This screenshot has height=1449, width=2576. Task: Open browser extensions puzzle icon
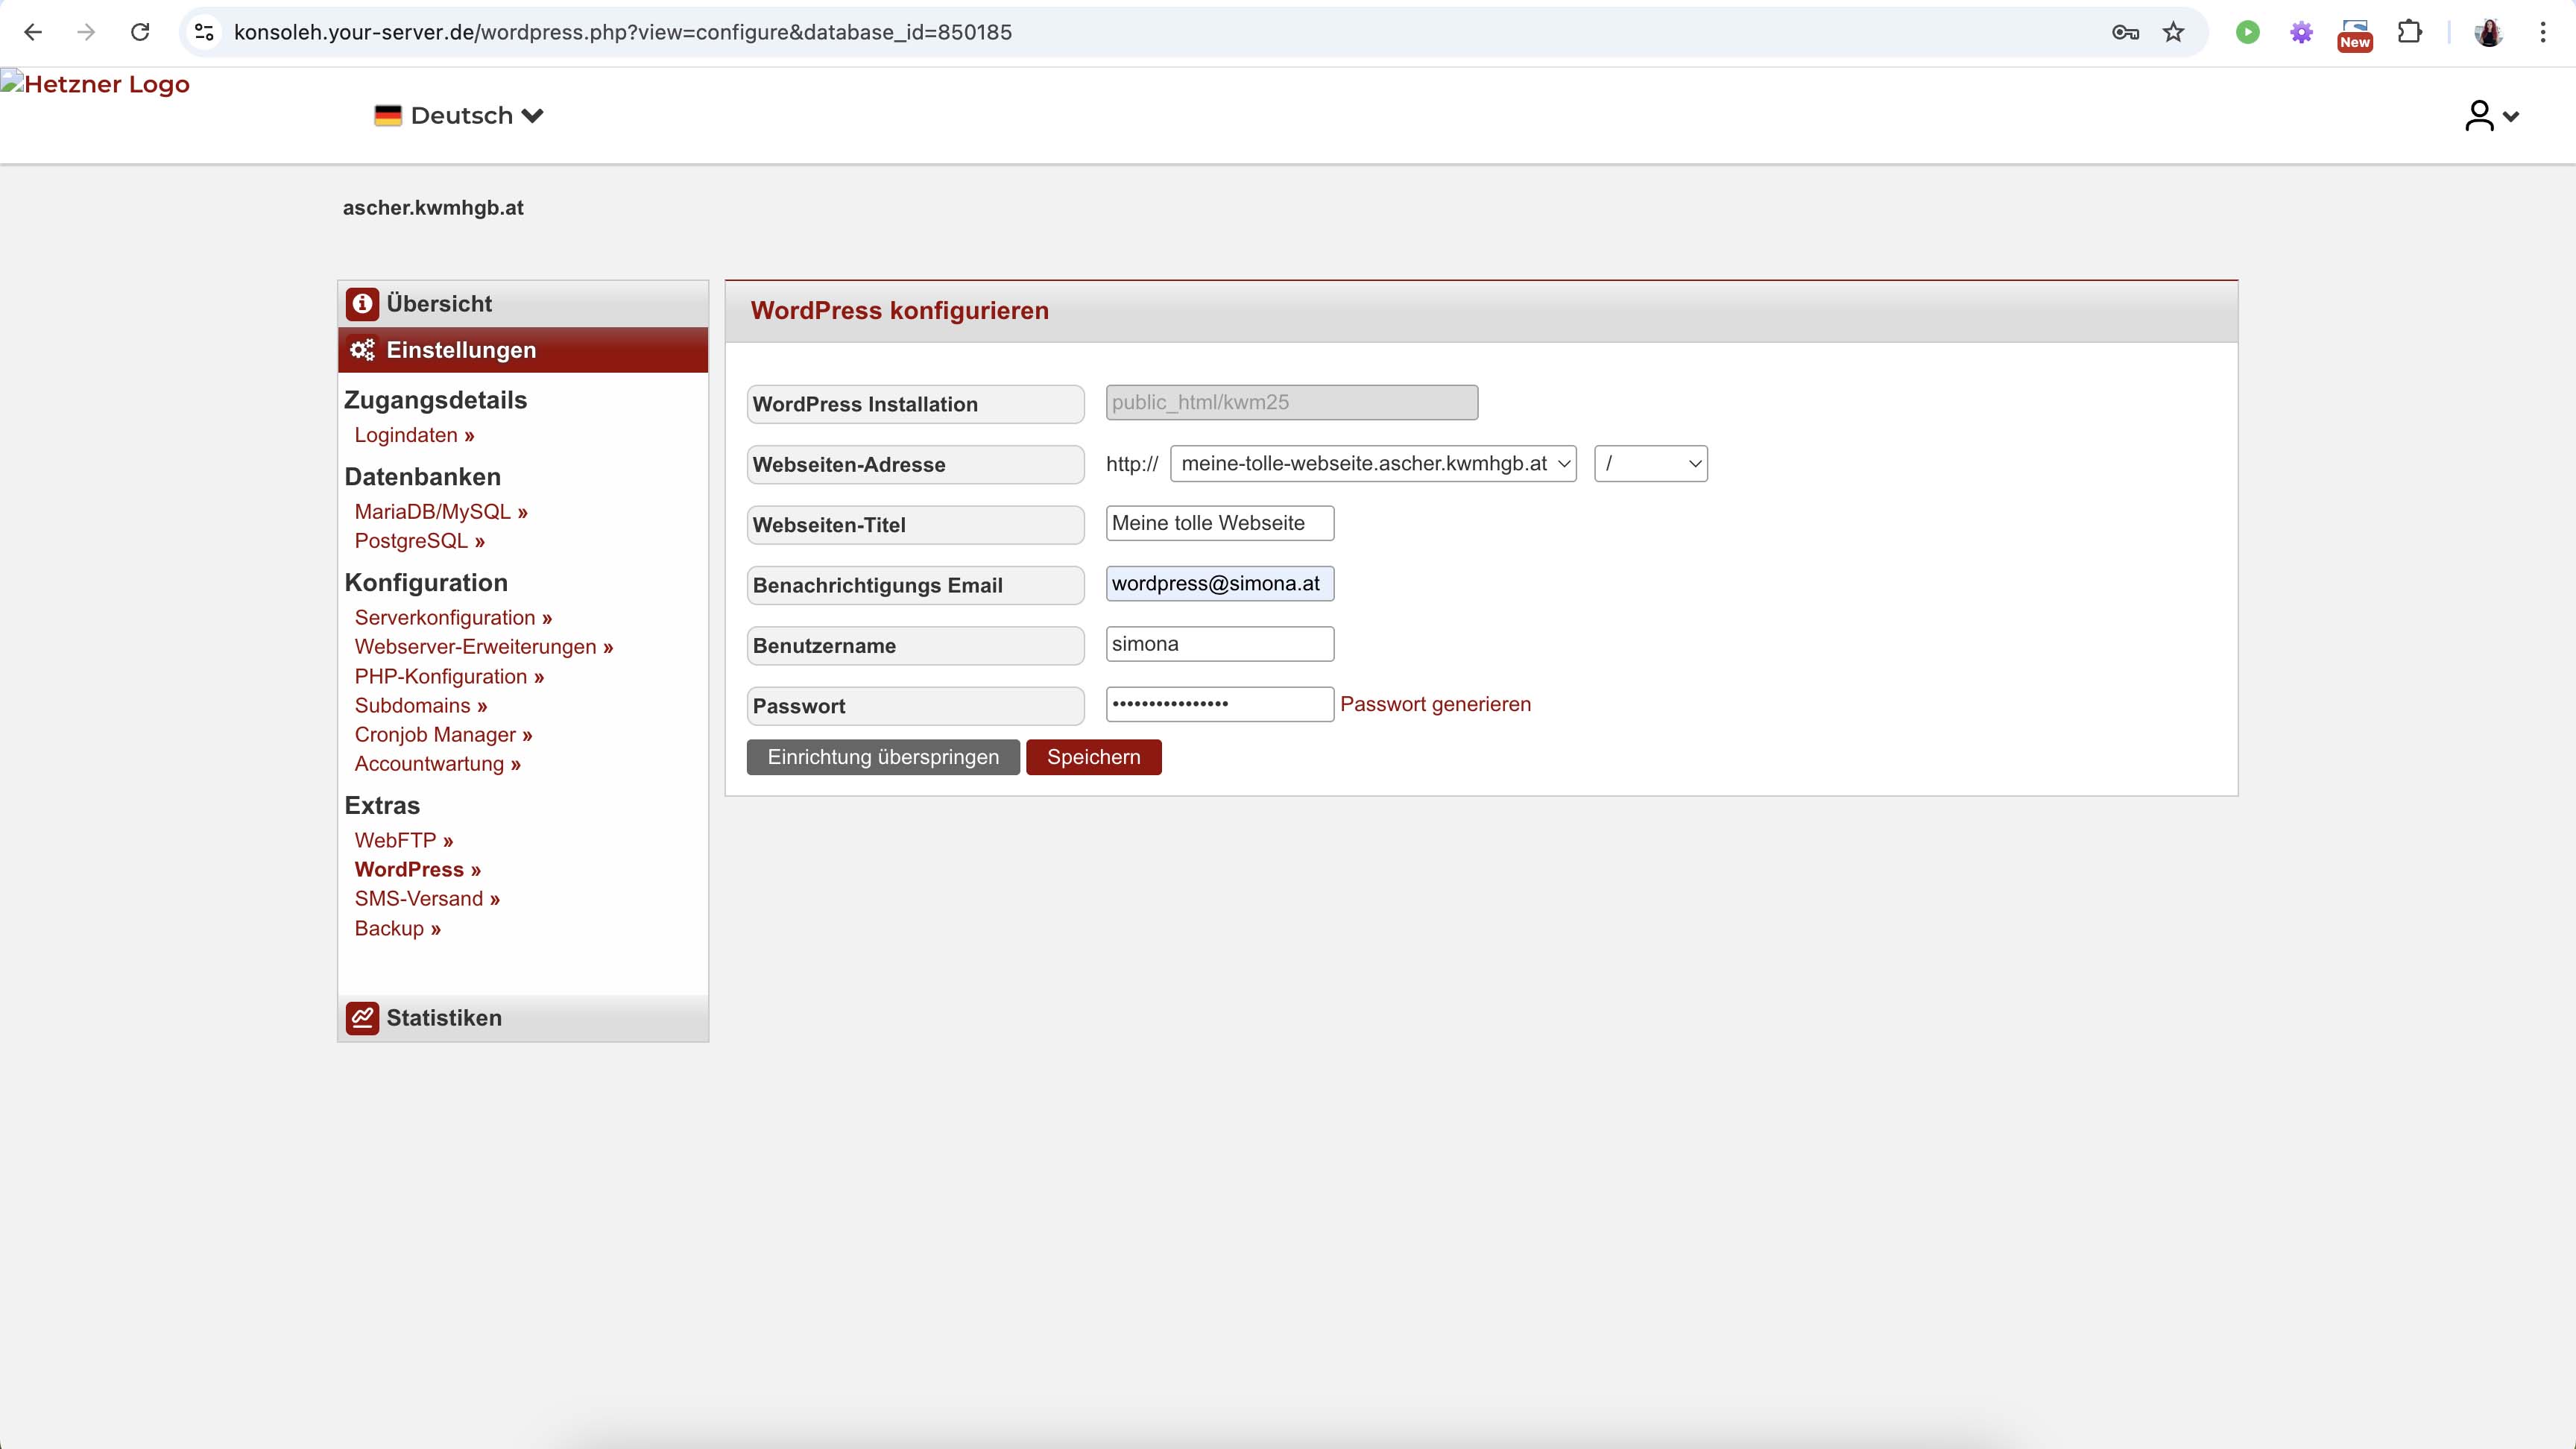[x=2410, y=32]
